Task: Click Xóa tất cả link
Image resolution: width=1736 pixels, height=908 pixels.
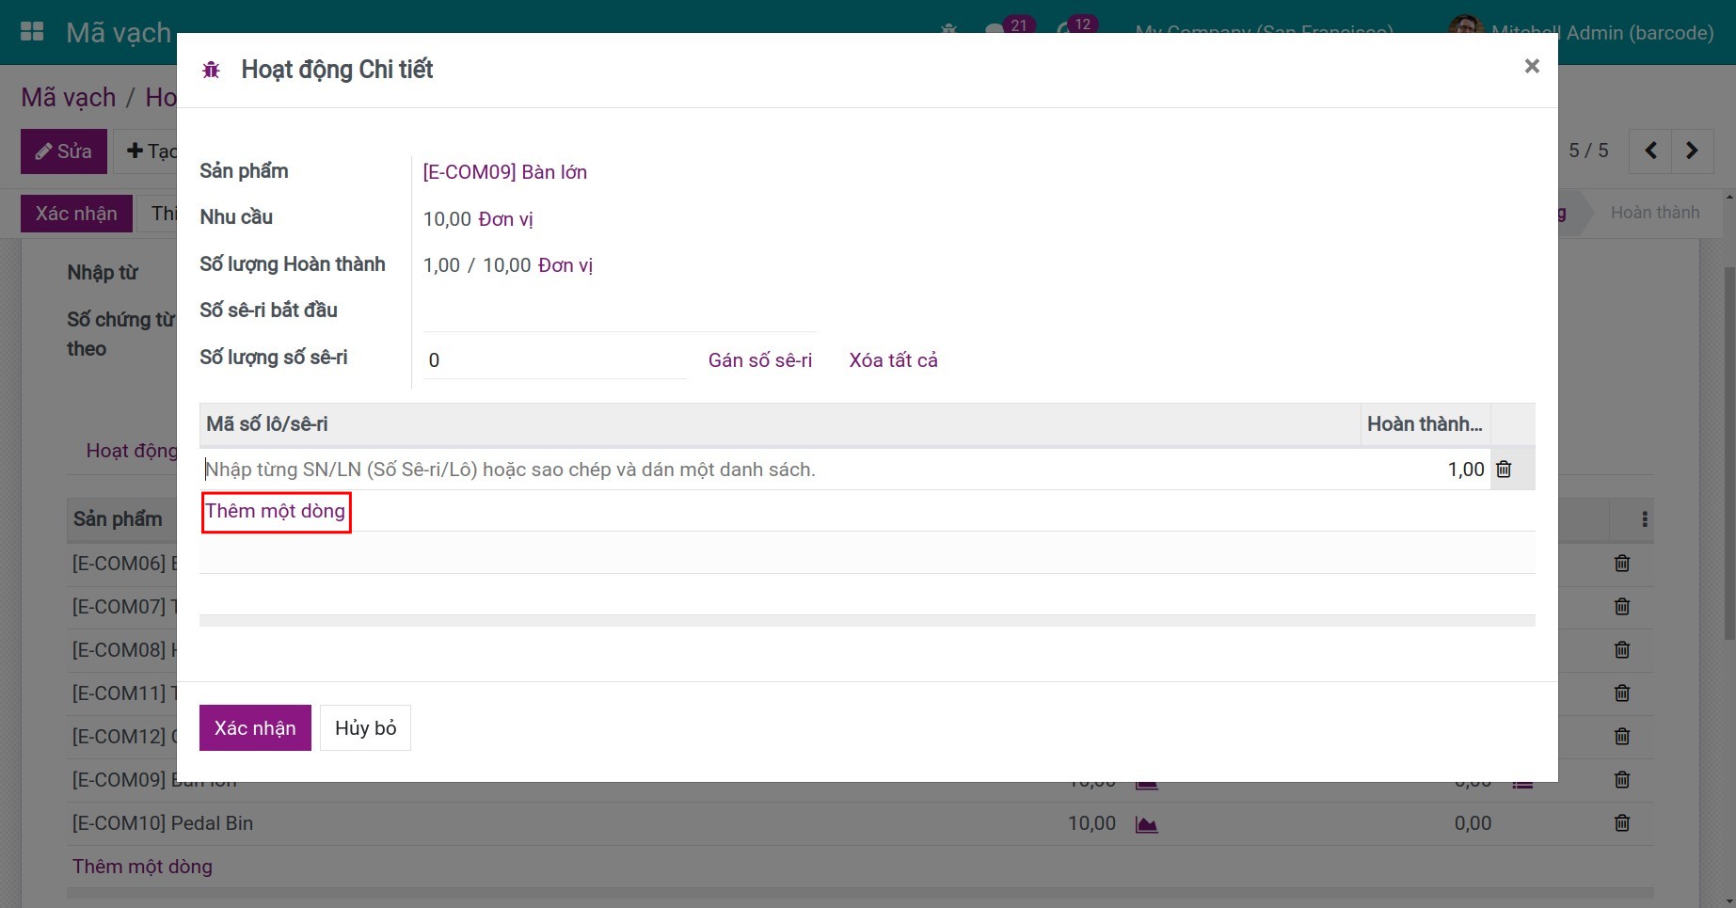Action: (x=893, y=360)
